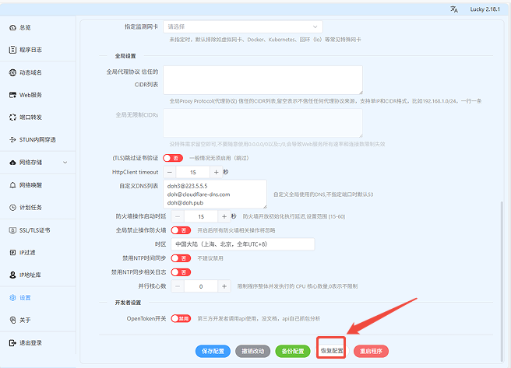This screenshot has height=368, width=511.
Task: Click the 恢复配置 restore button
Action: 331,351
